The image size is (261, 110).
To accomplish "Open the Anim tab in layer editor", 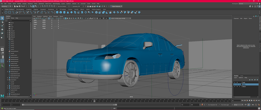I will coord(242,75).
